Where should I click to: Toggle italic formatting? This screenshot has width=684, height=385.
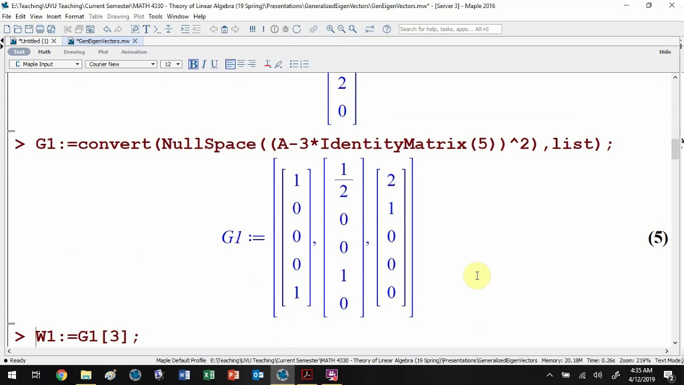click(204, 64)
